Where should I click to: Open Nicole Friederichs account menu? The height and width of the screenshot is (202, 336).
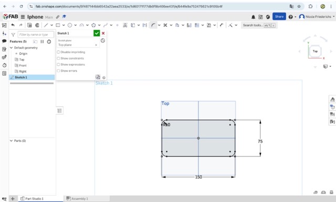pos(317,17)
